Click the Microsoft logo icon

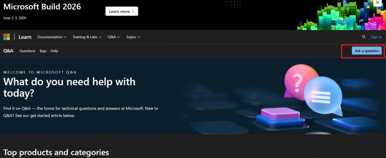[7, 37]
